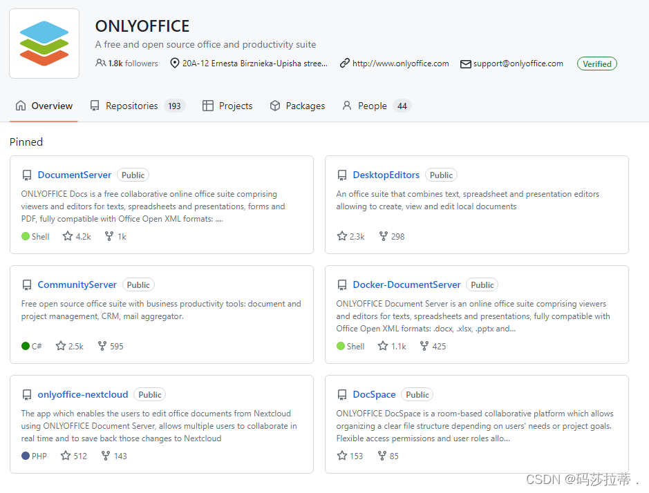Screen dimensions: 649x493
Task: Click repo icon beside onlyoffice-nextcloud
Action: coord(27,394)
